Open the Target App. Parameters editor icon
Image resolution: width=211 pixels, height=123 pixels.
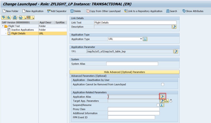coord(162,101)
